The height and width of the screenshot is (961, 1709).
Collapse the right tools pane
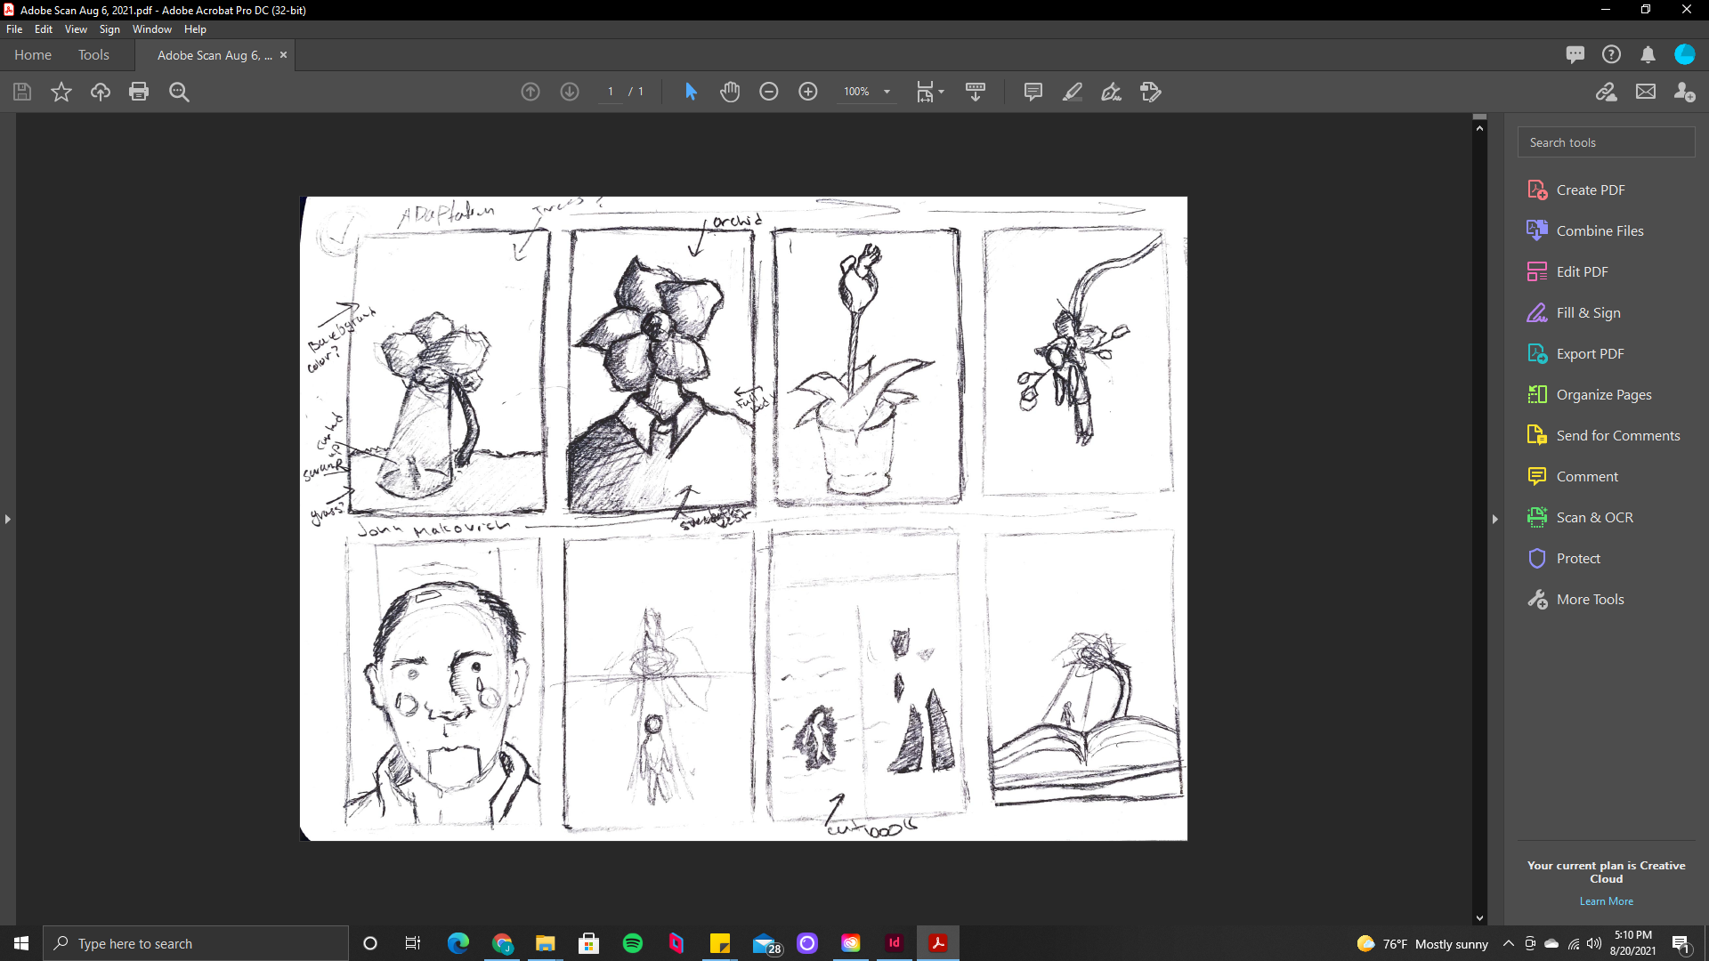click(x=1495, y=519)
